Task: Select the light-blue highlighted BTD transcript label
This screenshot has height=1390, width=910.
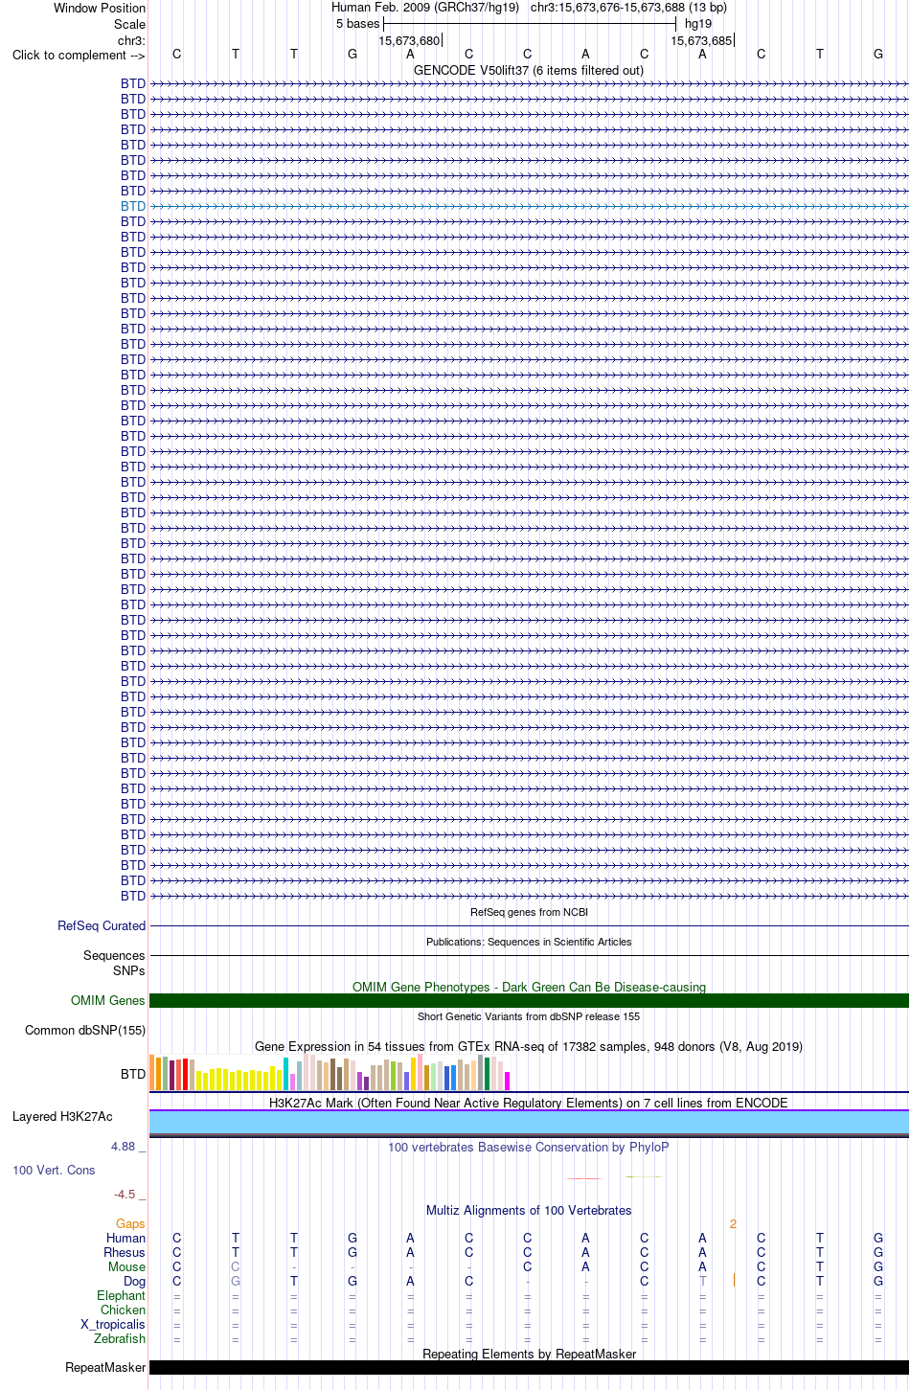Action: coord(133,206)
